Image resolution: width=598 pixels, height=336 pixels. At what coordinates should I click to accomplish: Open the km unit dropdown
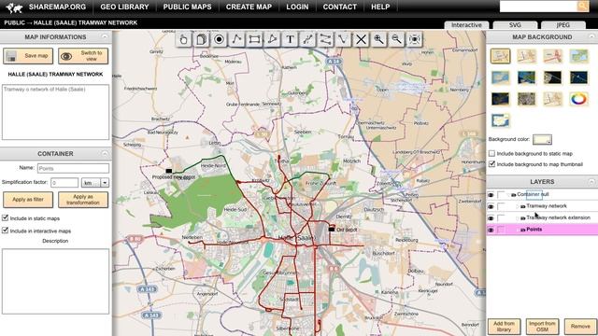105,183
